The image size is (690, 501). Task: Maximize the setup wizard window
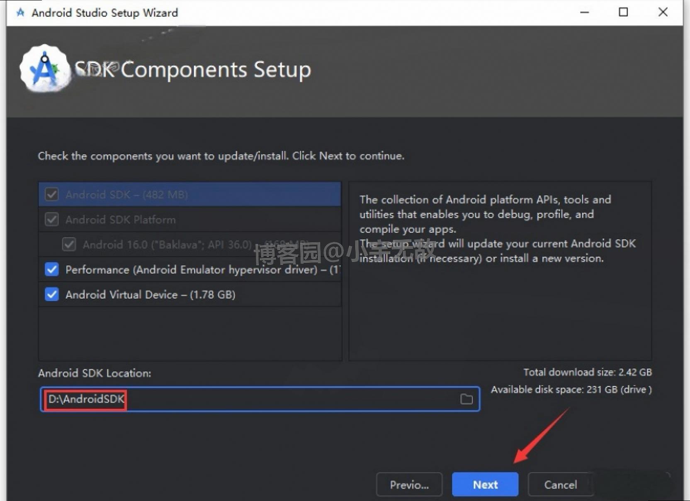pyautogui.click(x=623, y=12)
